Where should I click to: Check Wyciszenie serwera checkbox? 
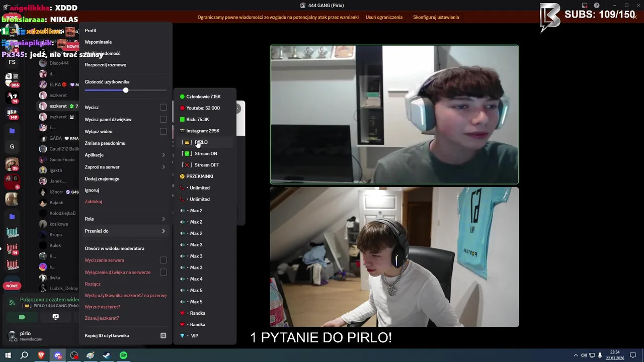(x=163, y=260)
